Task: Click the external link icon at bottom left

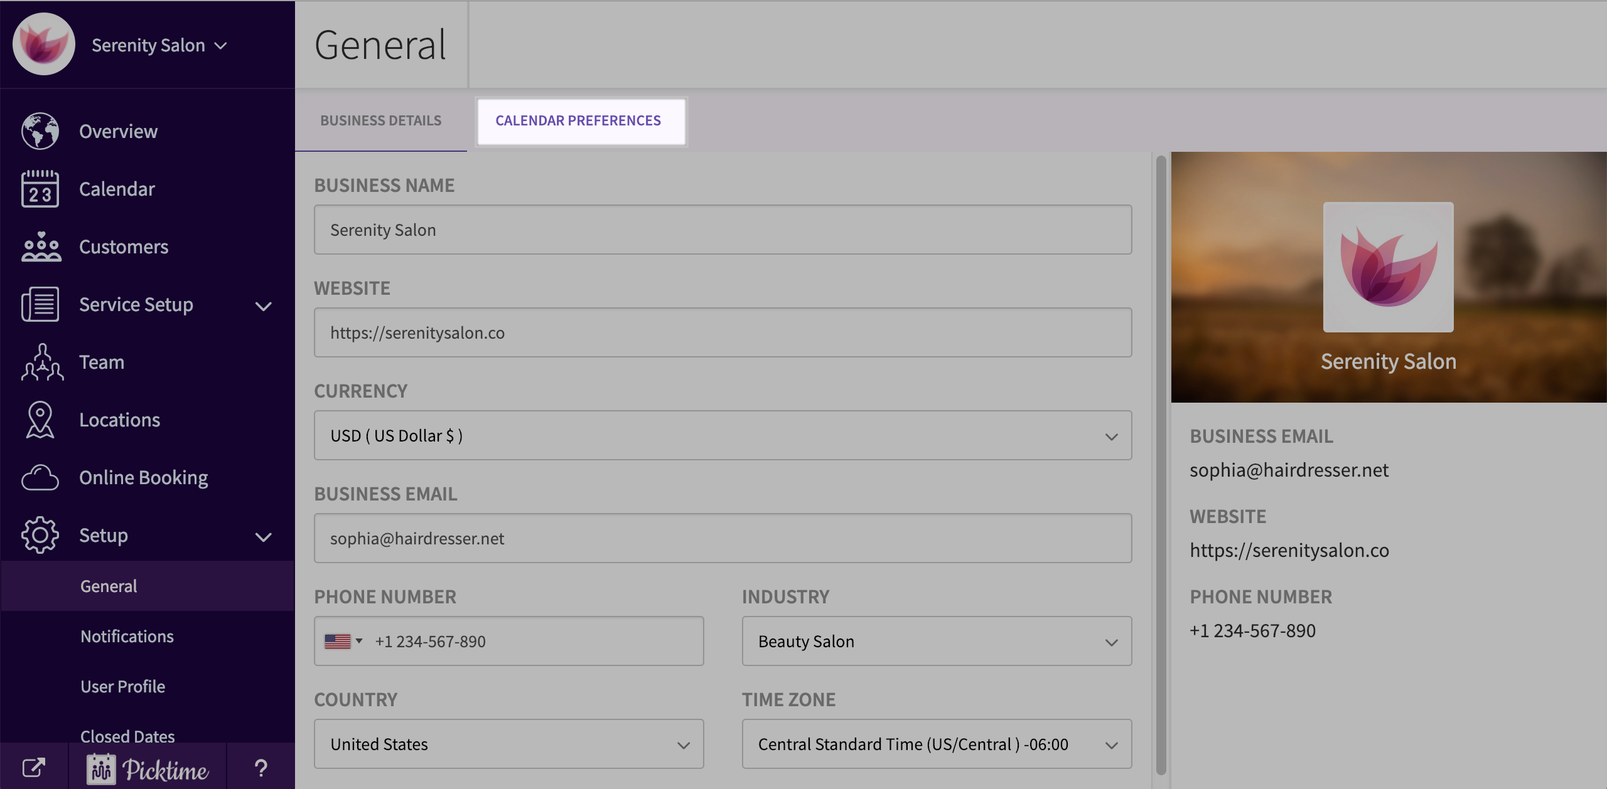Action: click(x=34, y=768)
